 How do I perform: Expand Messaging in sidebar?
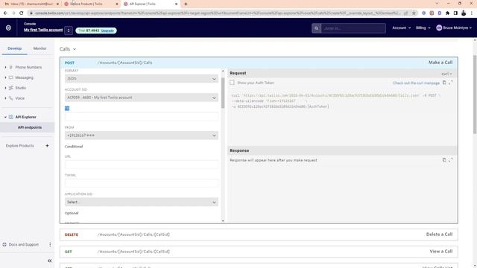[5, 77]
